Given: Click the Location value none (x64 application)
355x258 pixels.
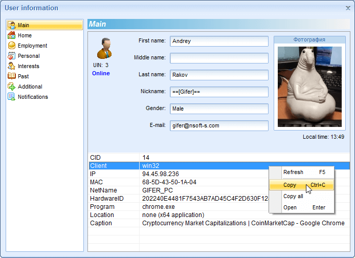Looking at the screenshot, I should click(x=173, y=214).
